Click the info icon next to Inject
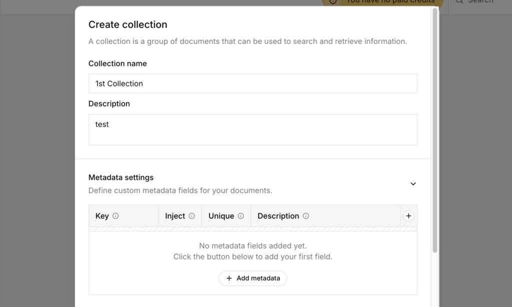512x307 pixels. tap(191, 216)
